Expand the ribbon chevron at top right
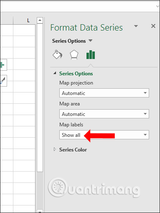Screen dimensions: 160x213 157,6
